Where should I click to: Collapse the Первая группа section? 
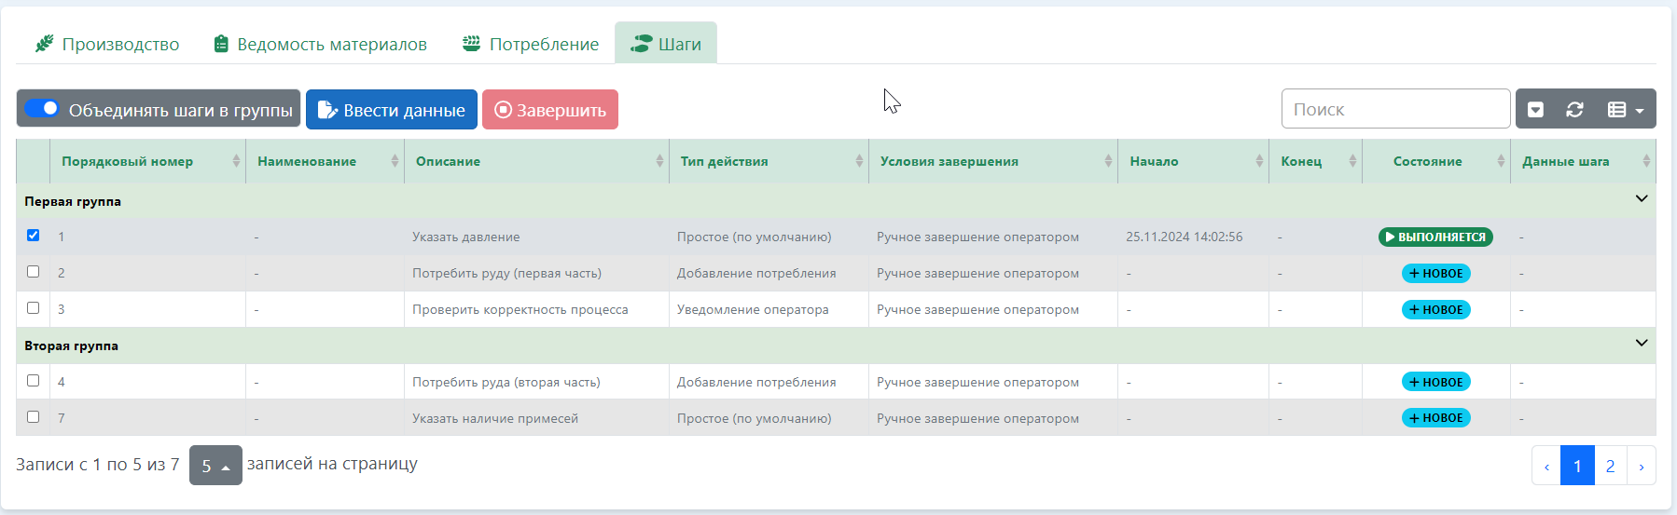1642,199
